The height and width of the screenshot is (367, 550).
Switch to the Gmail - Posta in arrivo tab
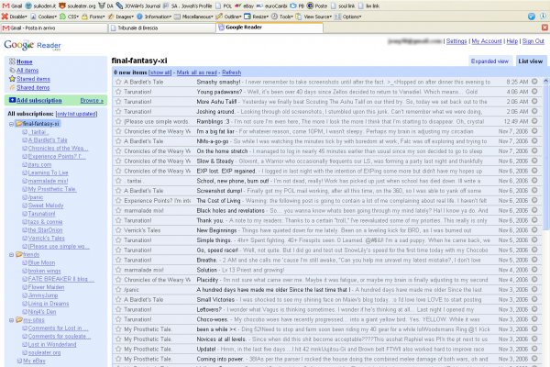click(x=54, y=28)
